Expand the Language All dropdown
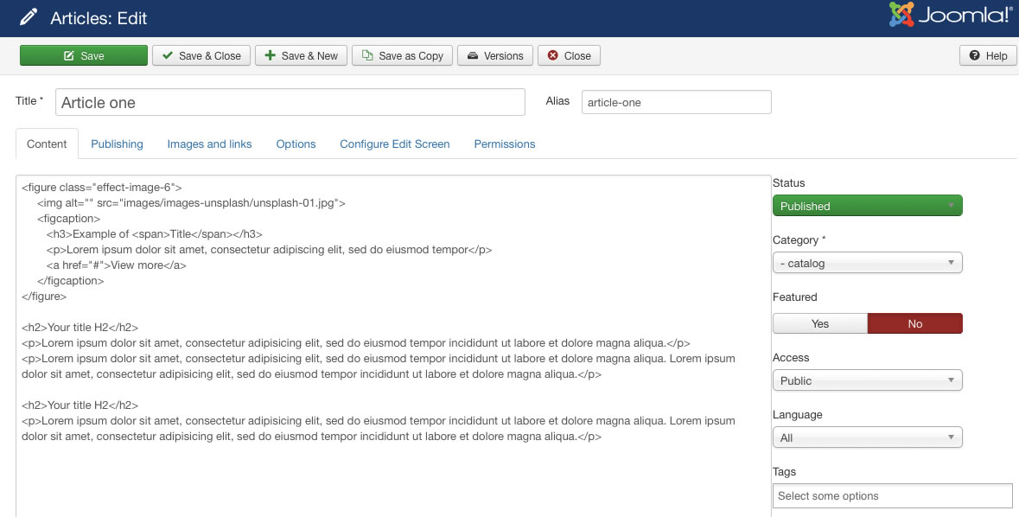 [x=867, y=437]
